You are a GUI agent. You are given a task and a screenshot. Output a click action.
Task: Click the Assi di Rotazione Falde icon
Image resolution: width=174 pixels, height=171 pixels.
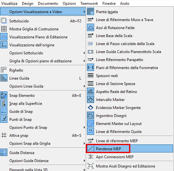coord(91,27)
